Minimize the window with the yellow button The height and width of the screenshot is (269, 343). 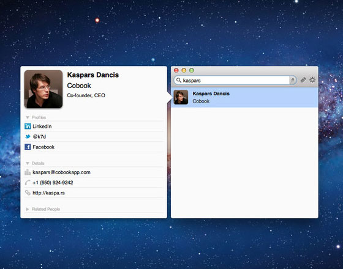184,70
